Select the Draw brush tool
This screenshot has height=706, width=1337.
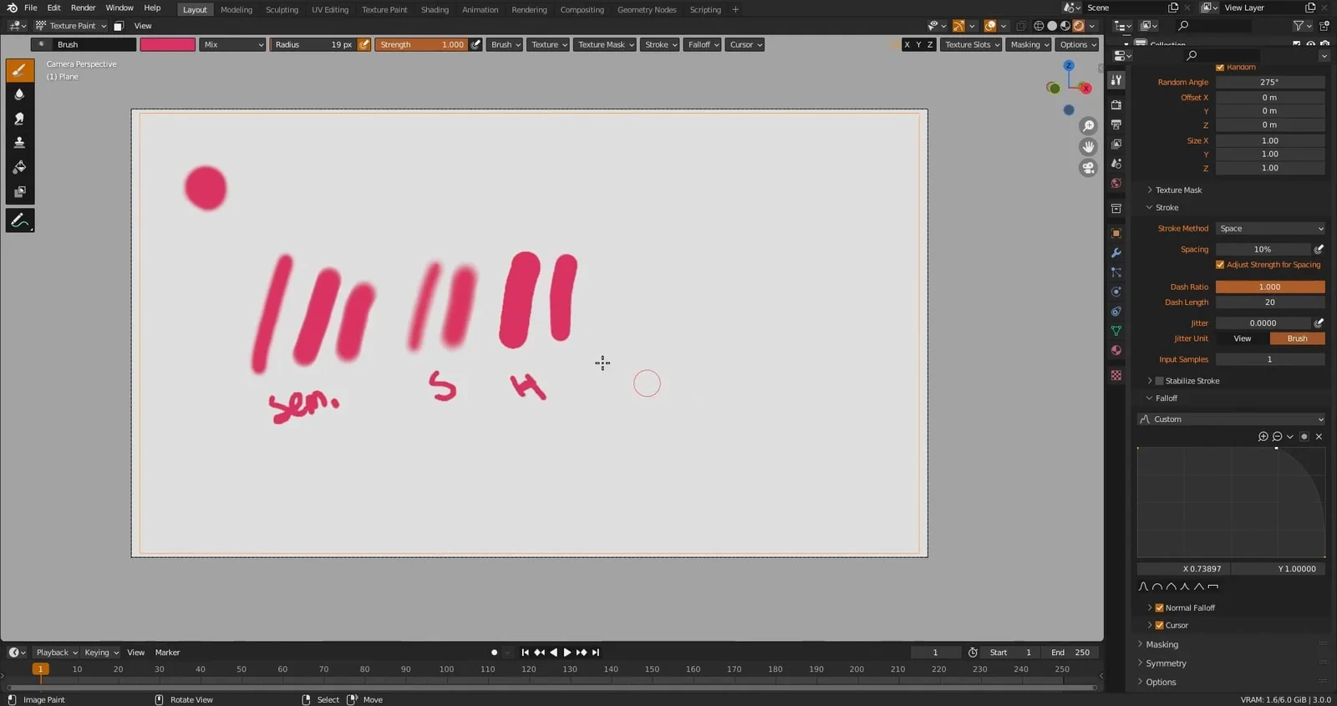pyautogui.click(x=20, y=70)
